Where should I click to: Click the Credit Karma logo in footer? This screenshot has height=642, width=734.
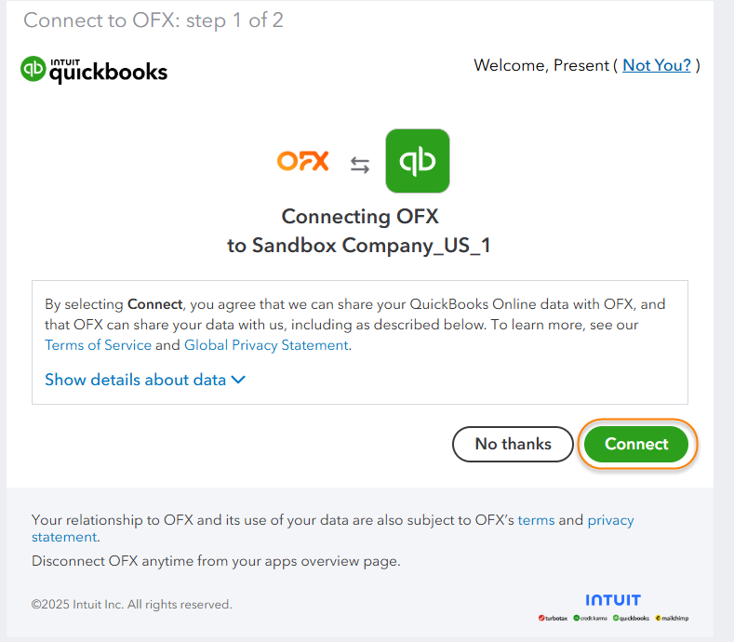coord(591,618)
